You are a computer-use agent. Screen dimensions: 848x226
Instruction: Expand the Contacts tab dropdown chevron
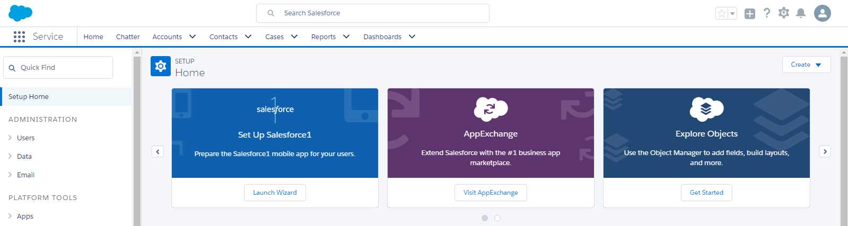[x=248, y=37]
